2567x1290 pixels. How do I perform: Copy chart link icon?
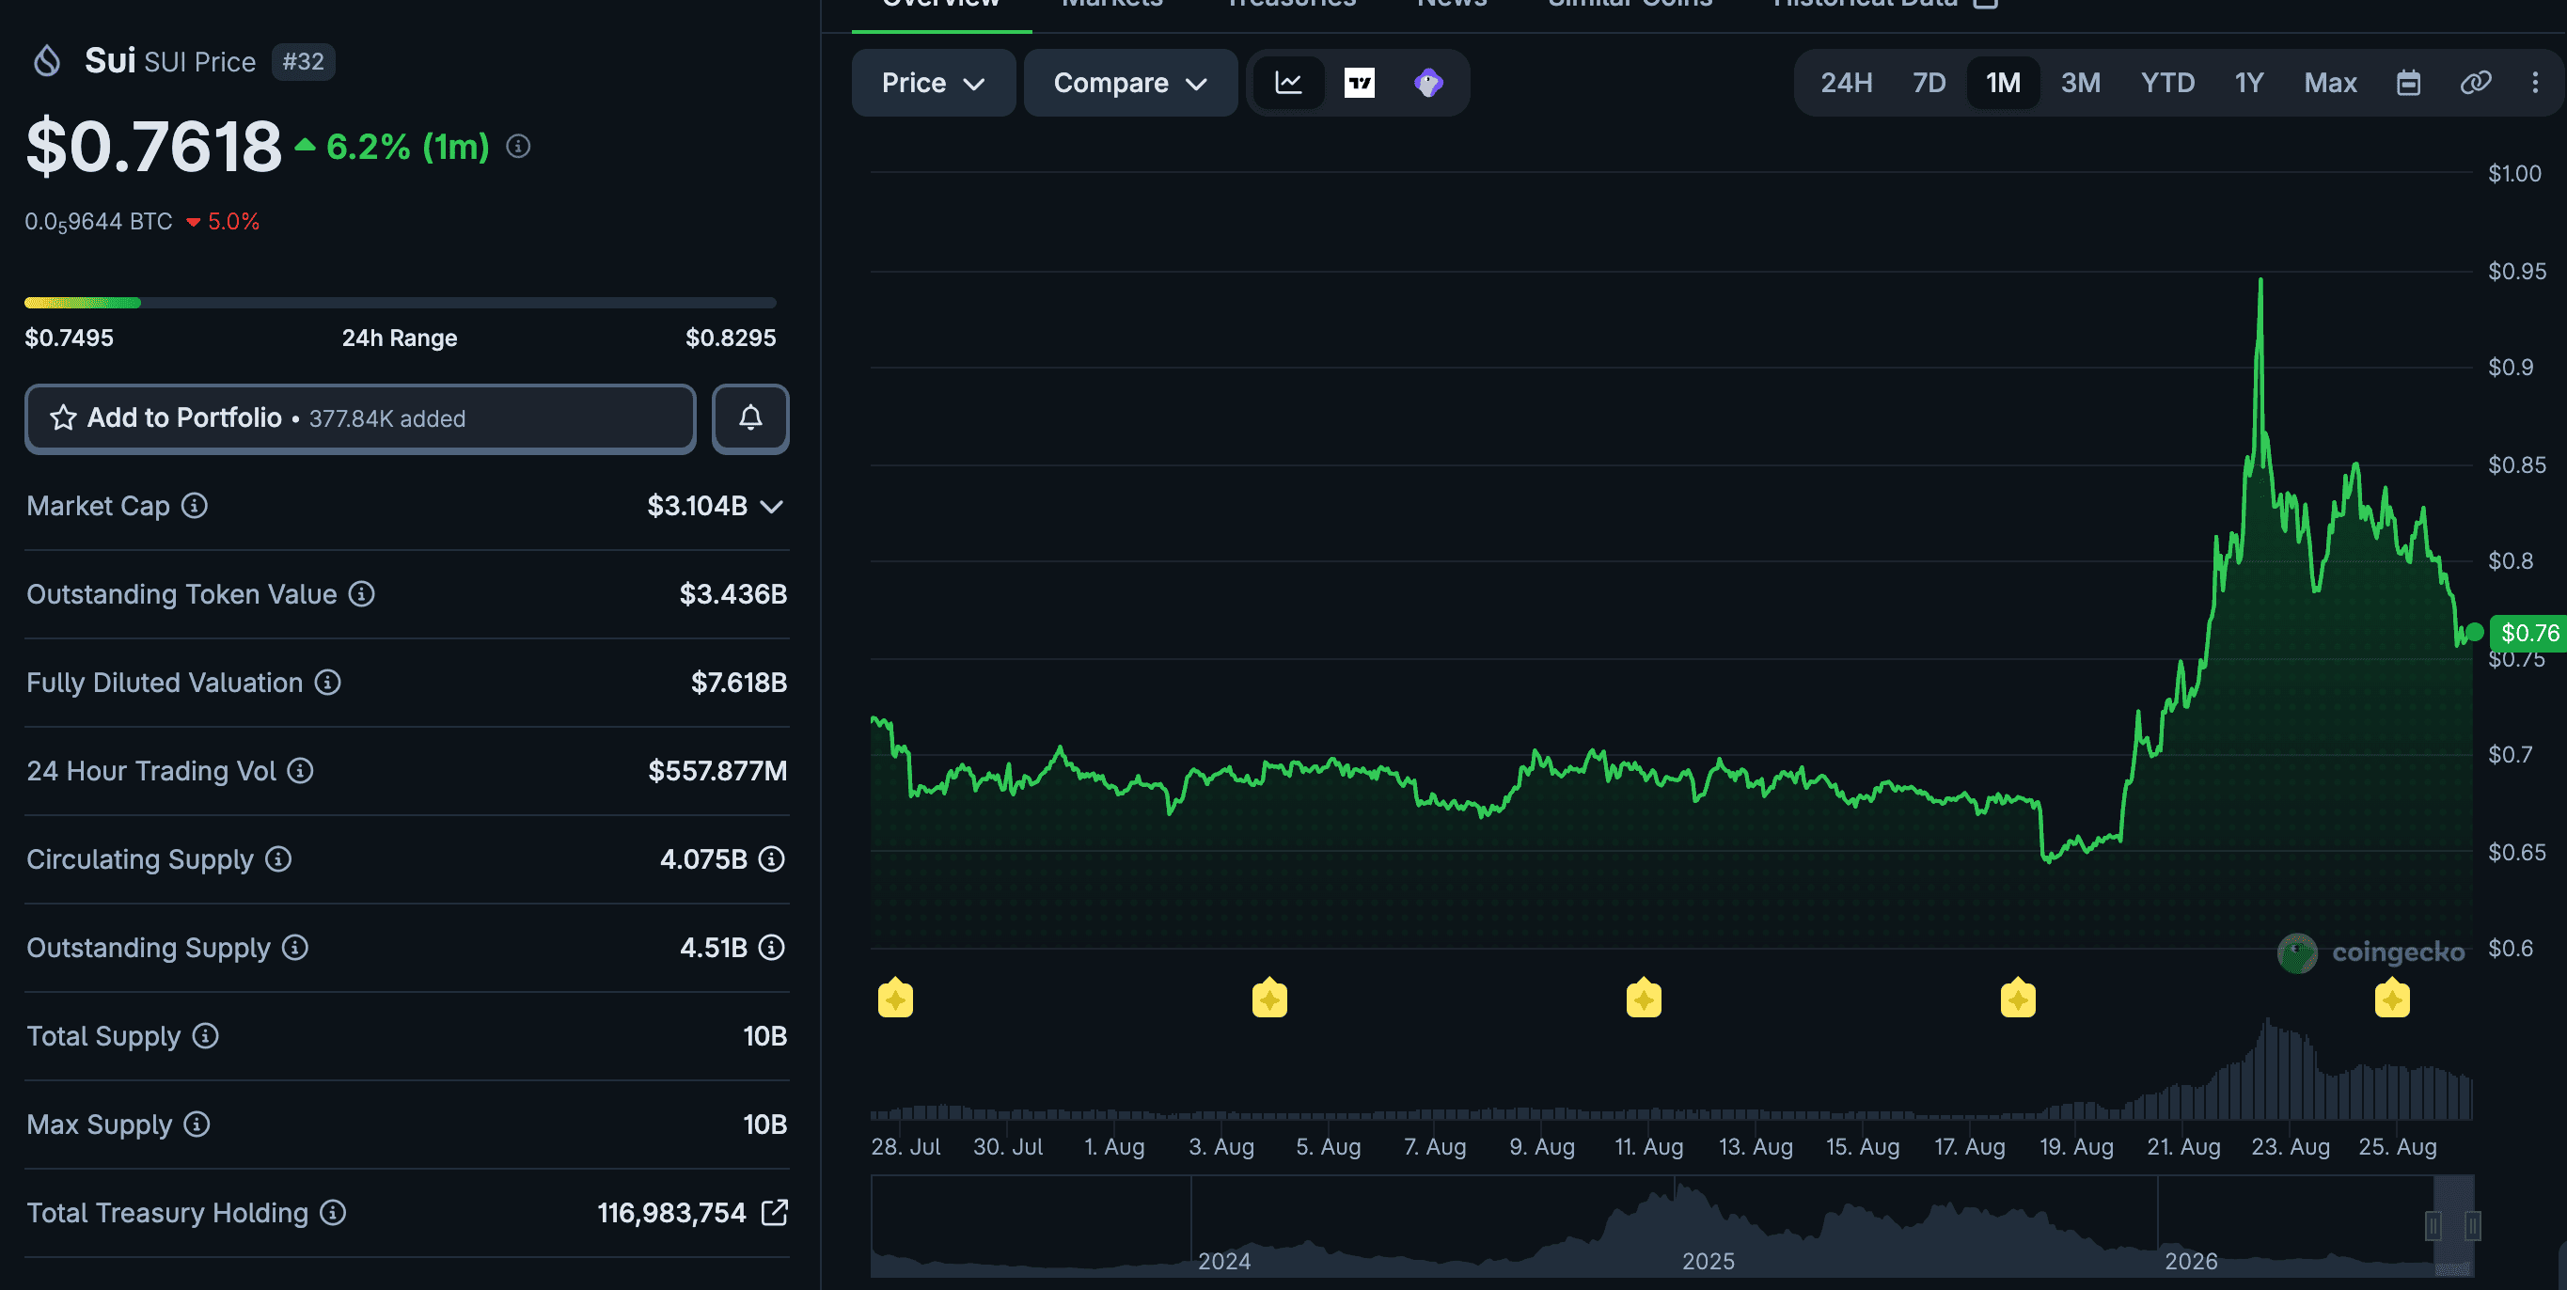(2477, 83)
